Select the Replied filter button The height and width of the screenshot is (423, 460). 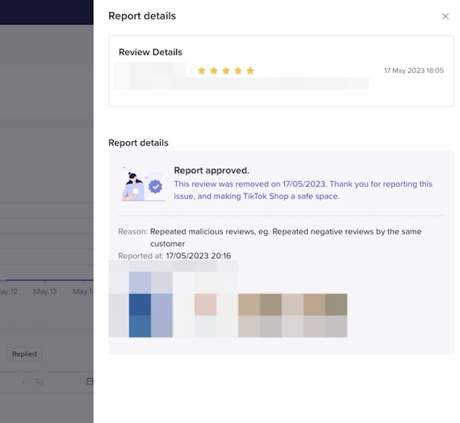(x=24, y=354)
